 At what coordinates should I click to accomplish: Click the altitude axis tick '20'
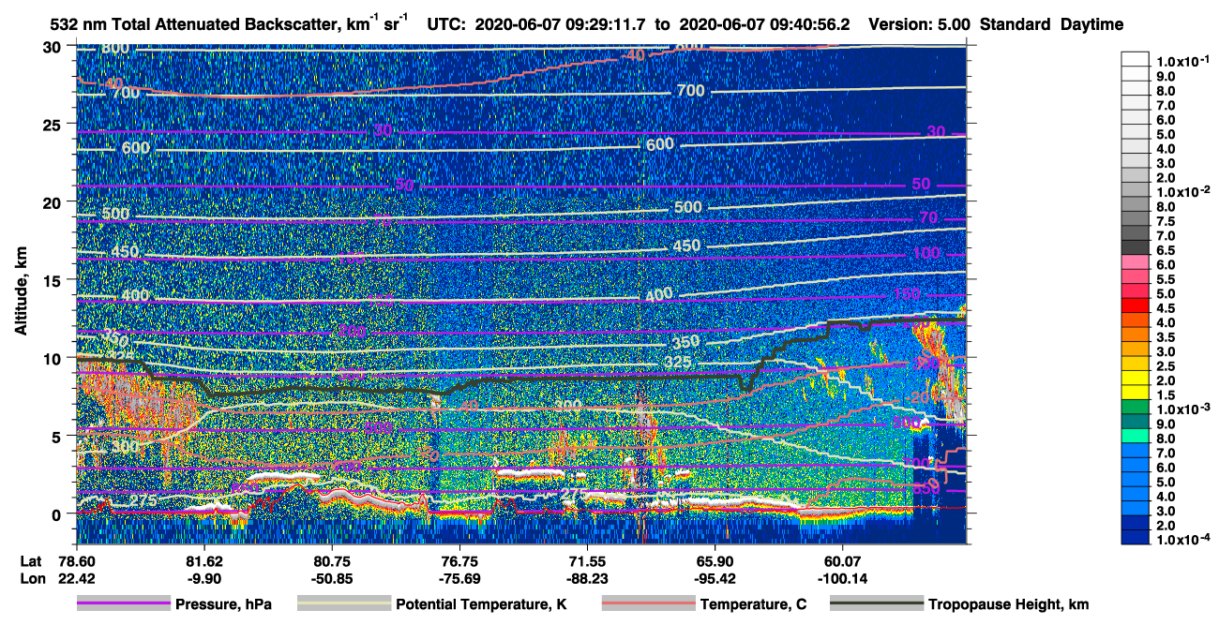[x=53, y=202]
